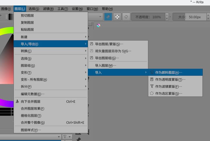This screenshot has width=210, height=141.
Task: Expand the 拆分(P) submenu
Action: (51, 86)
